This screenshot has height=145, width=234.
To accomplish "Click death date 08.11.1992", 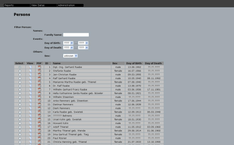I will (154, 78).
